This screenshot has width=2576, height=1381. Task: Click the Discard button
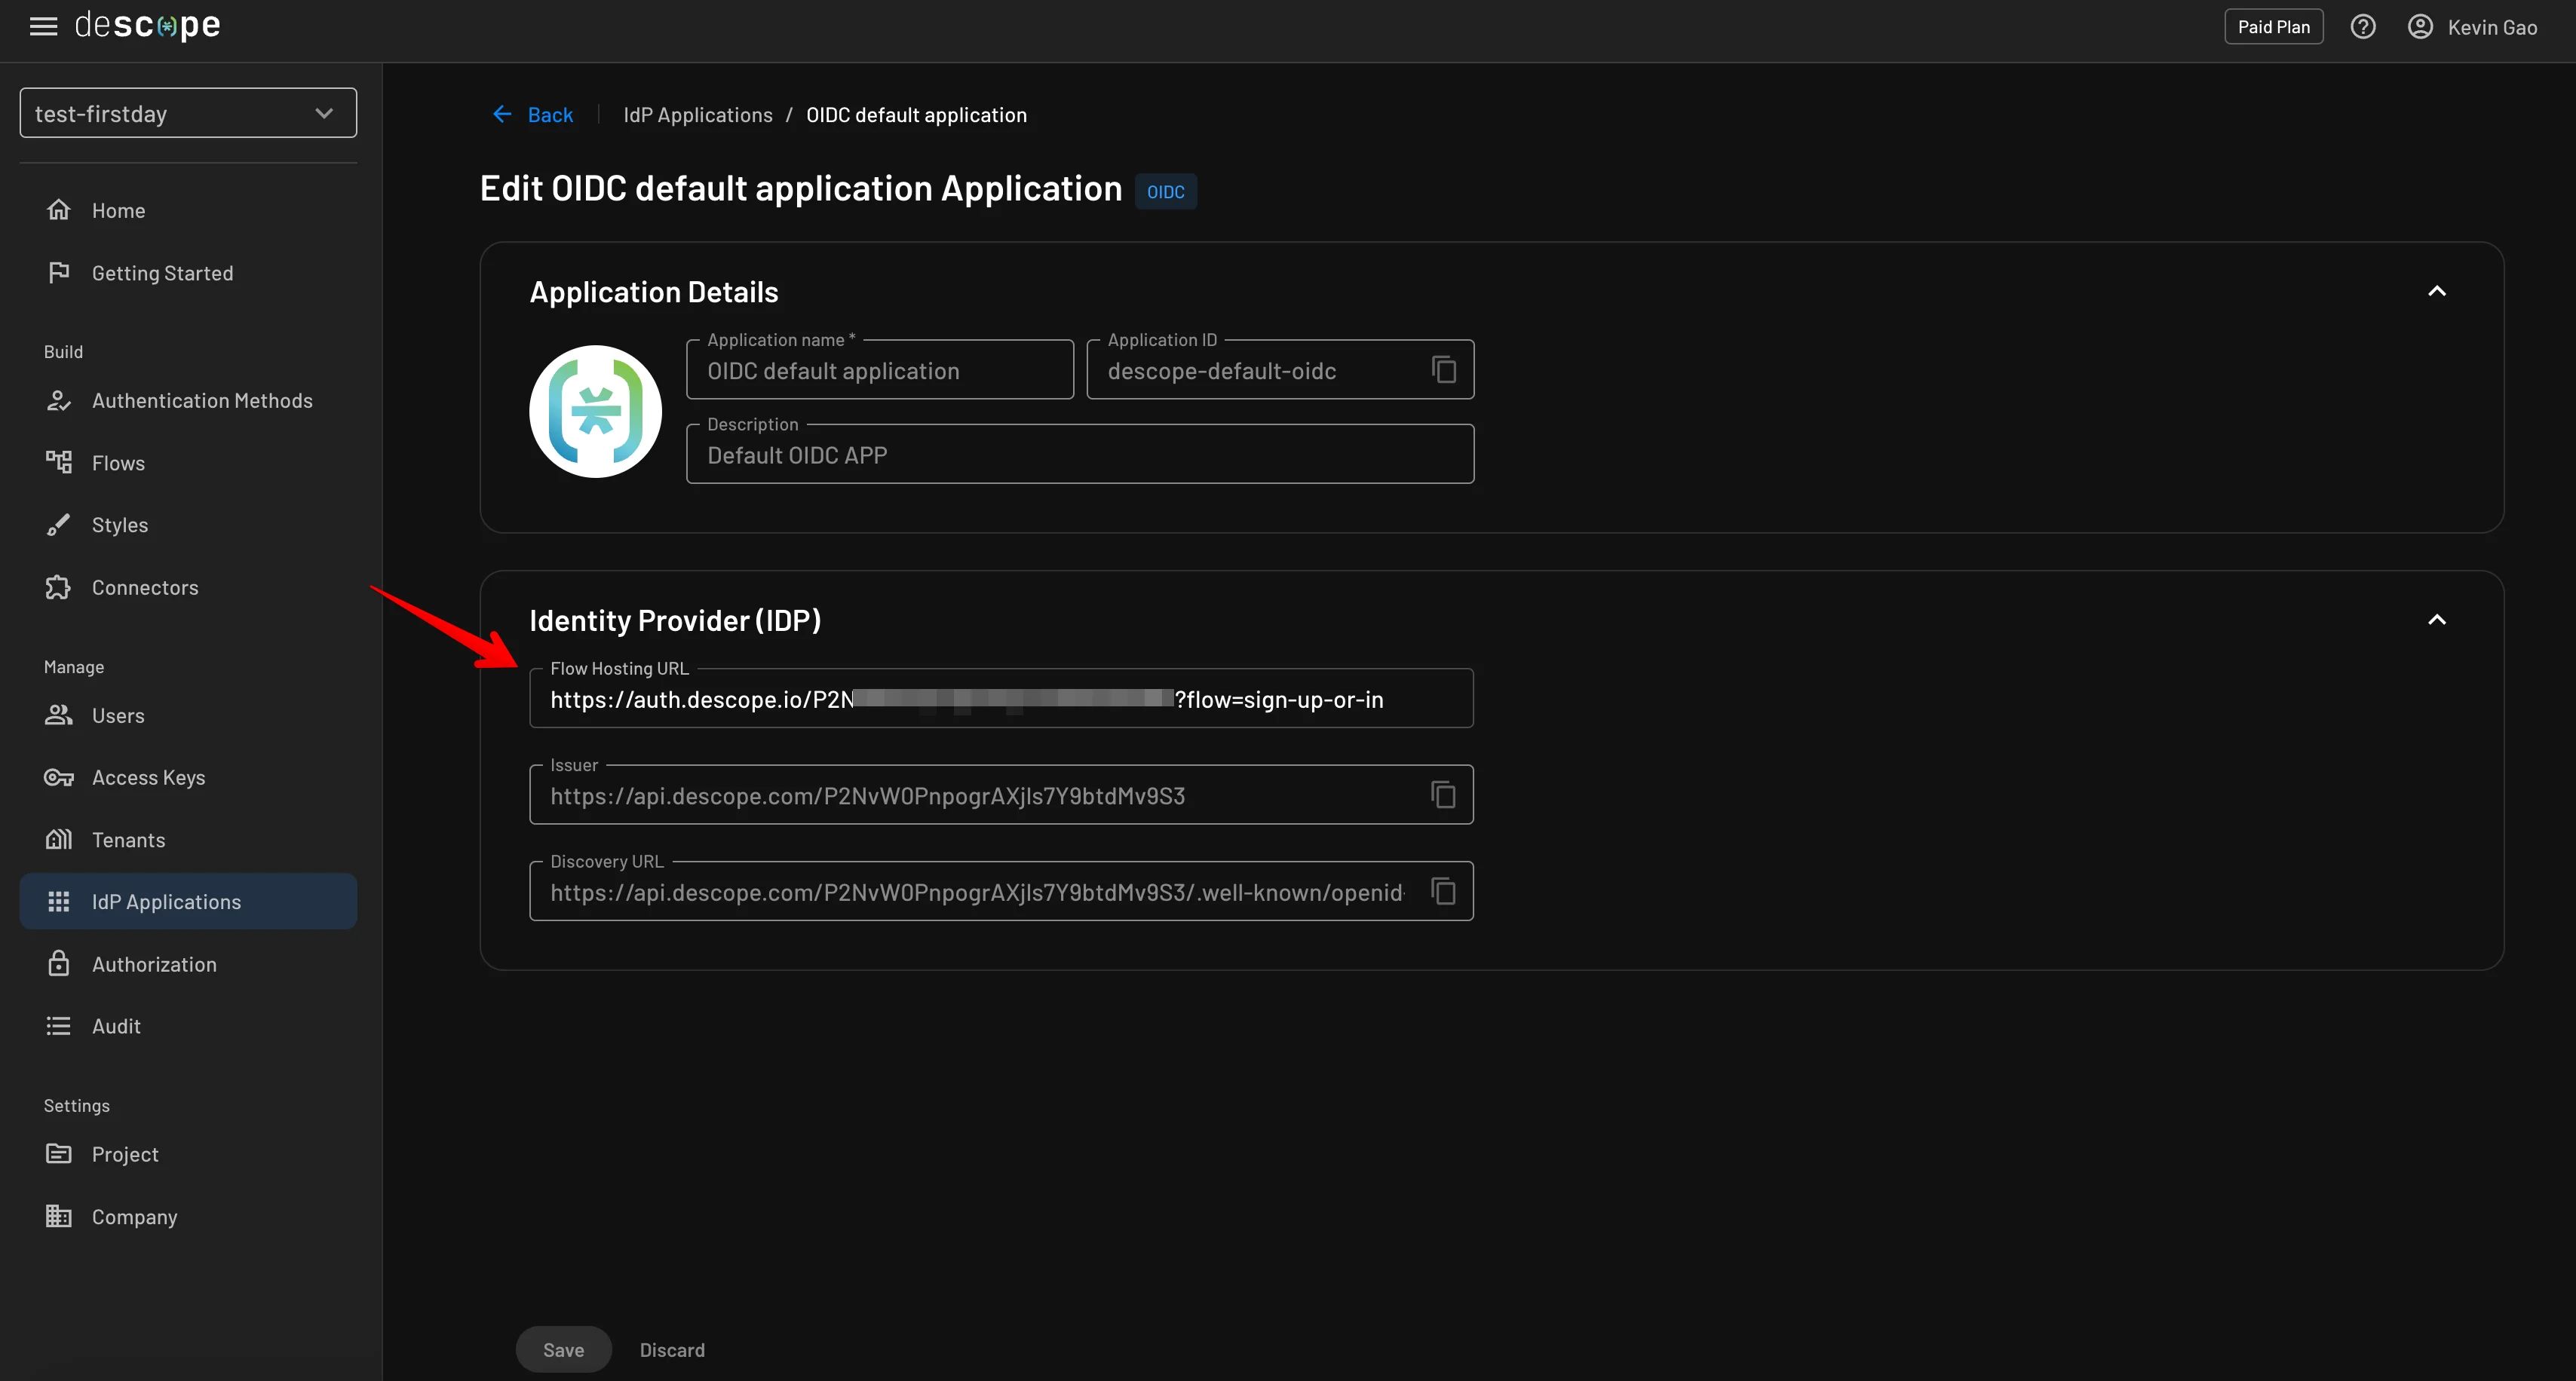tap(673, 1349)
